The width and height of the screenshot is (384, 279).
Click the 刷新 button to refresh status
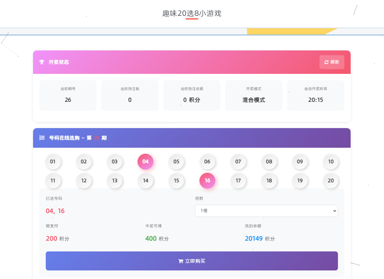pos(332,62)
